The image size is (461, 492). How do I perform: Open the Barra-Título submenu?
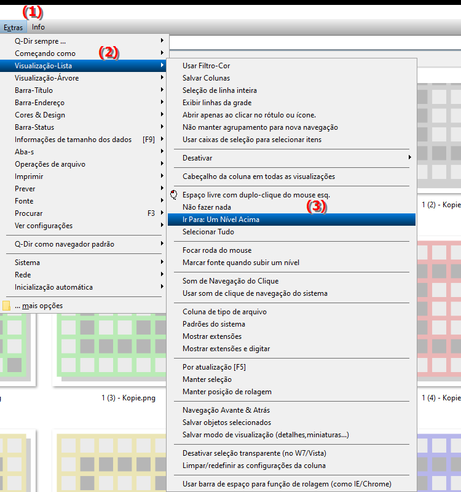(x=34, y=90)
